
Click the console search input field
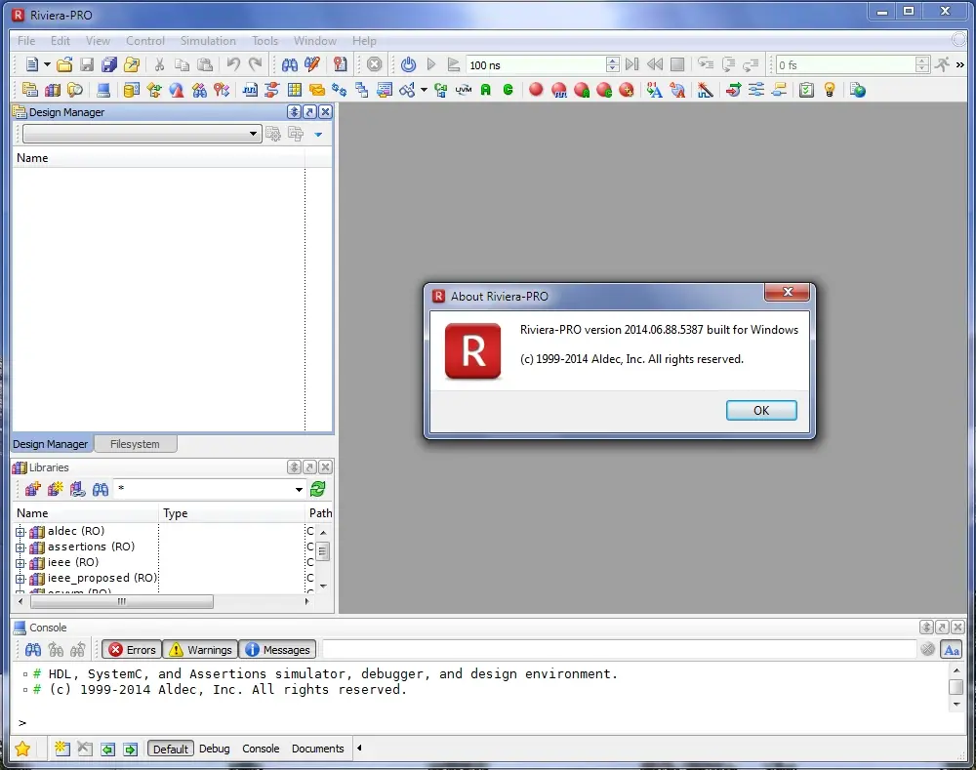(x=619, y=649)
